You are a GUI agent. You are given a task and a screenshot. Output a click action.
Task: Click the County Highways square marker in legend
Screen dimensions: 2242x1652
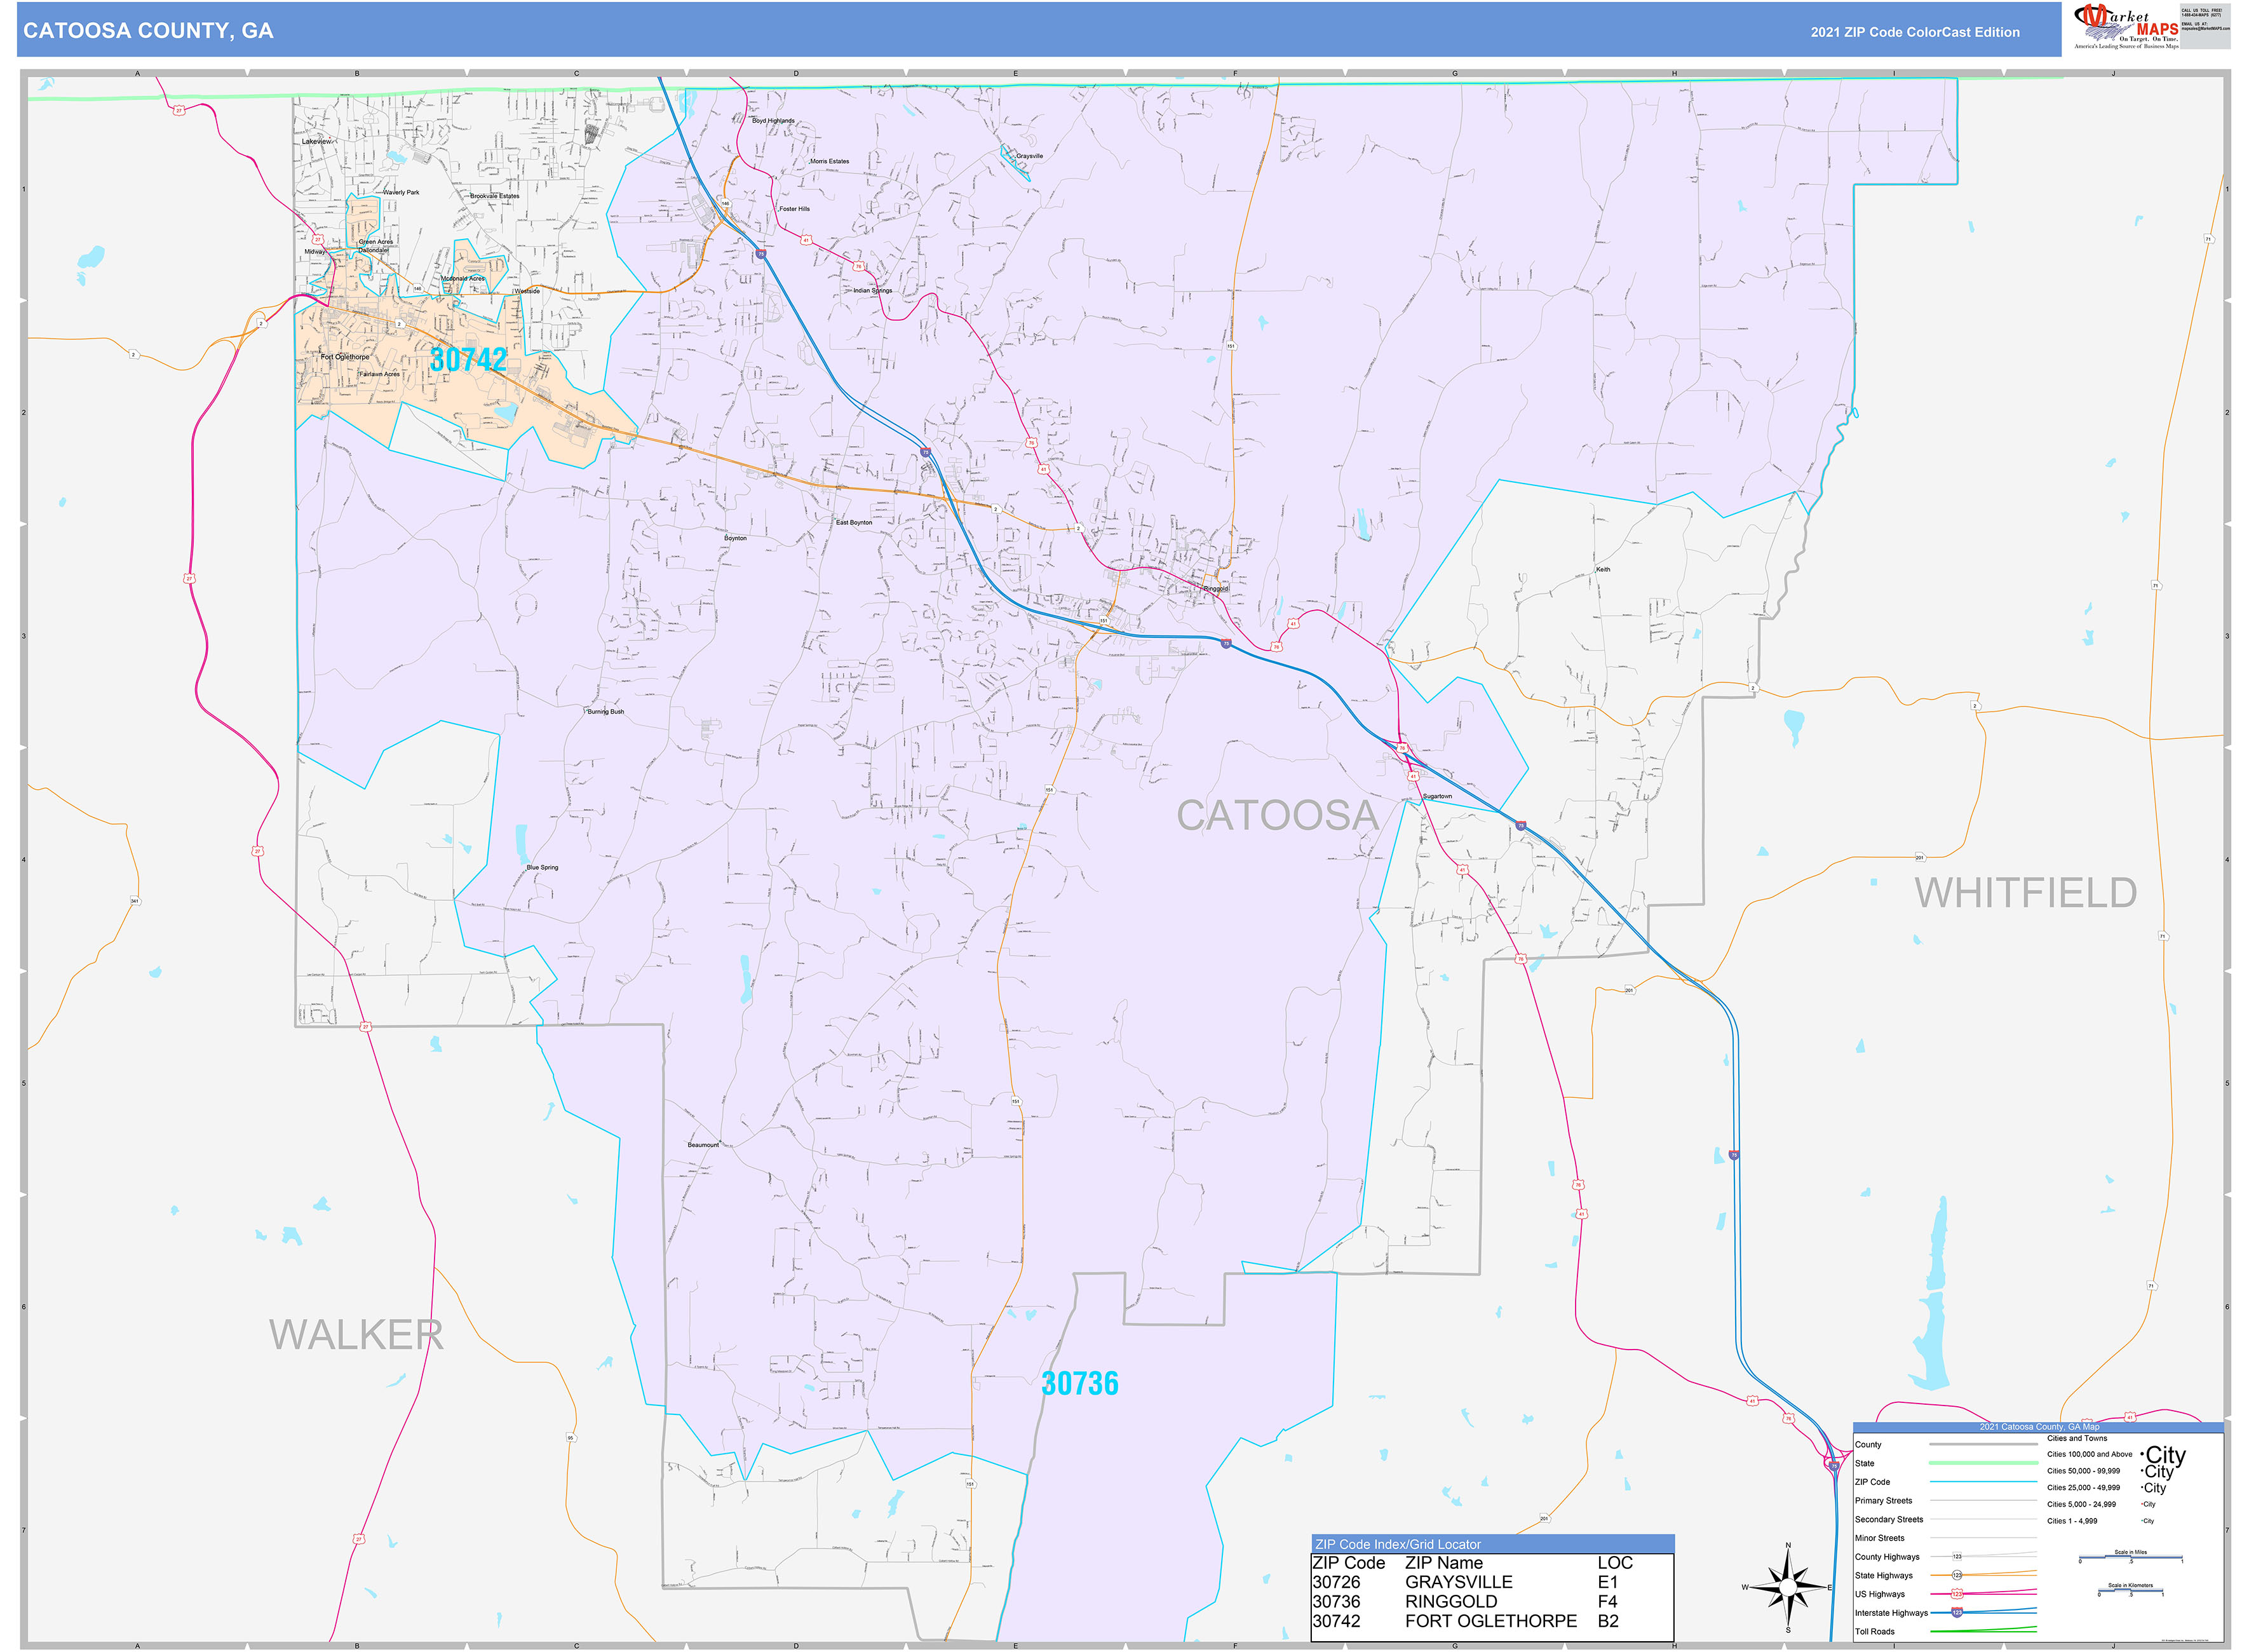(x=1957, y=1556)
